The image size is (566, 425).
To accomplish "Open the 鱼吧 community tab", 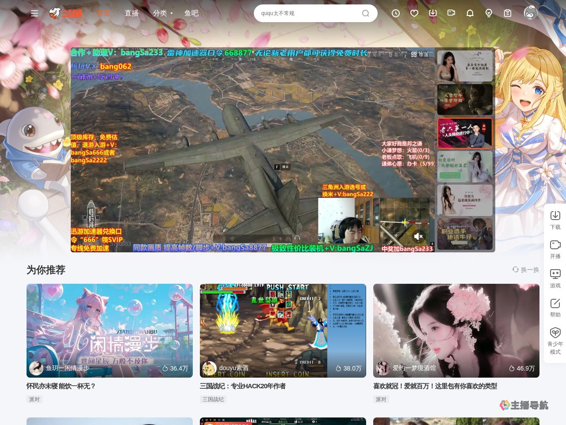I will [191, 13].
